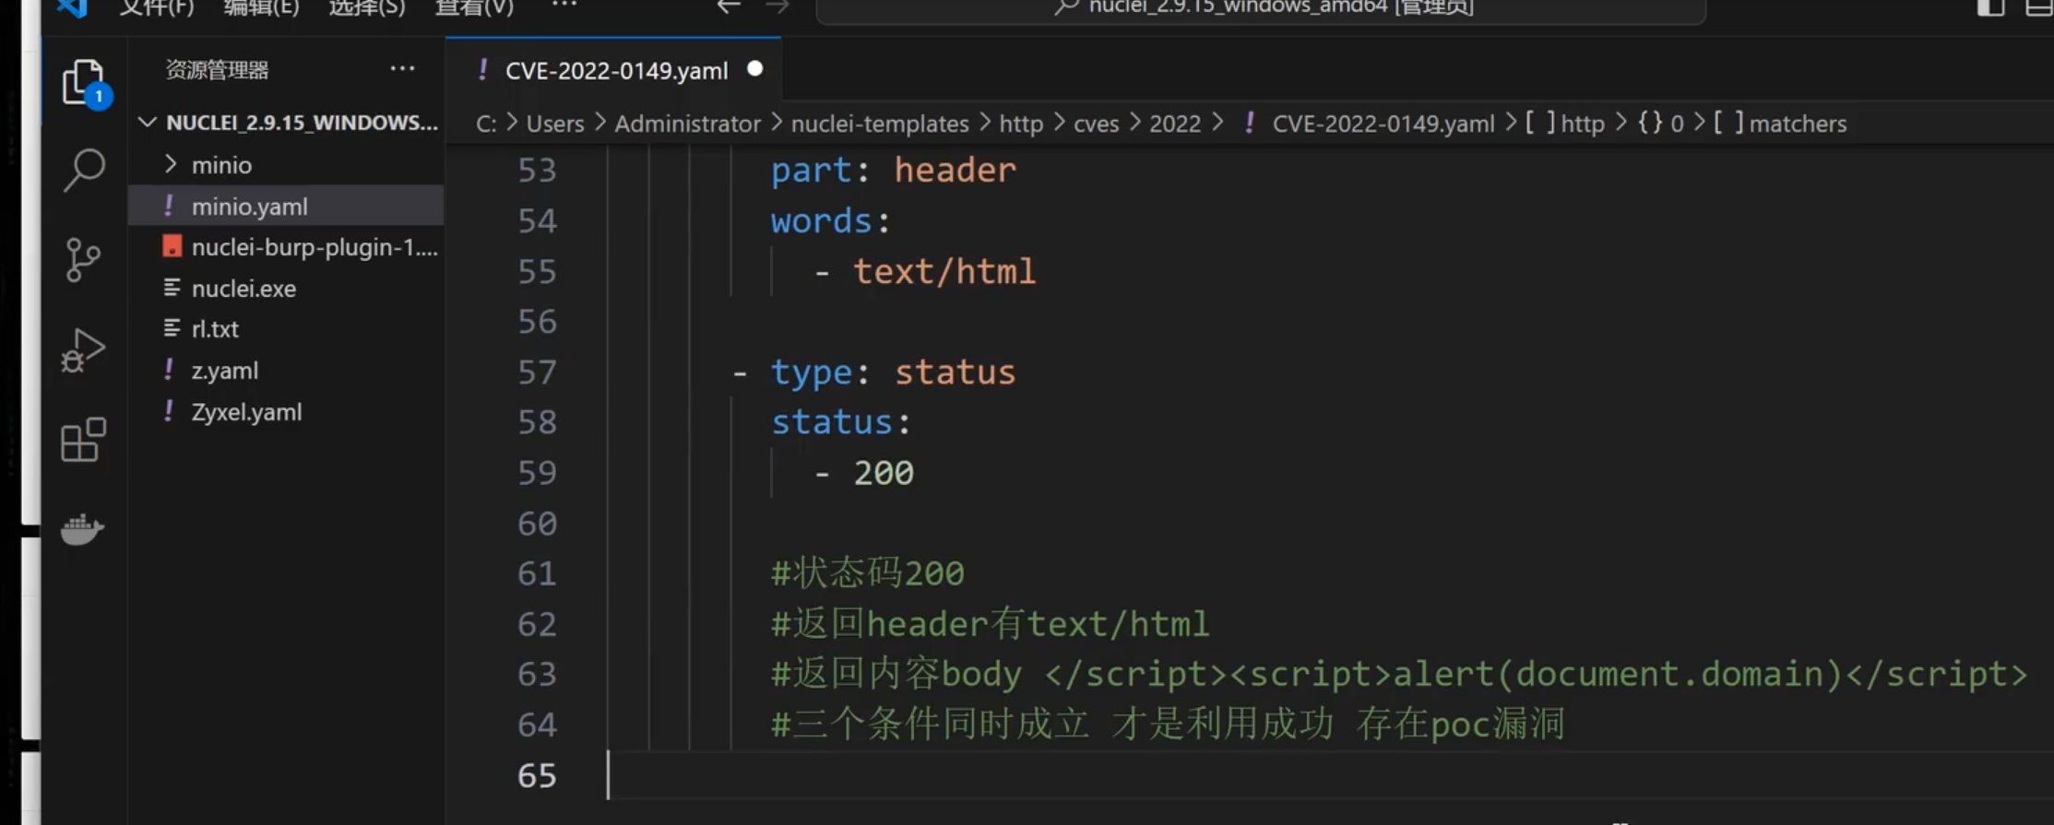Open the 选择(S) menu
Viewport: 2054px width, 825px height.
tap(367, 7)
